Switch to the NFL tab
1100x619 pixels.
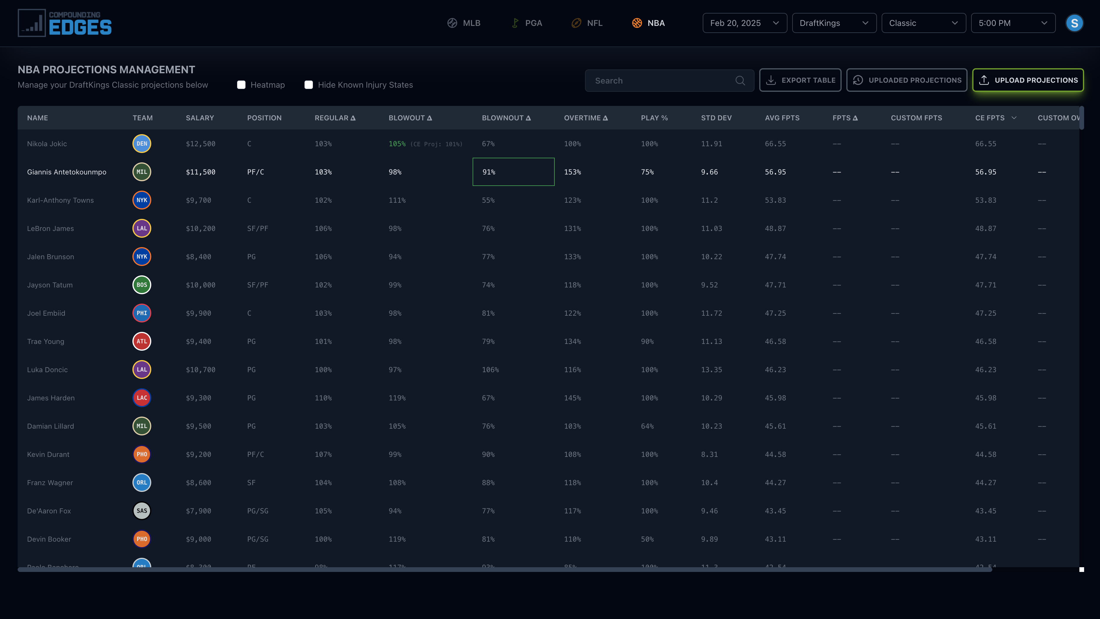click(x=587, y=23)
